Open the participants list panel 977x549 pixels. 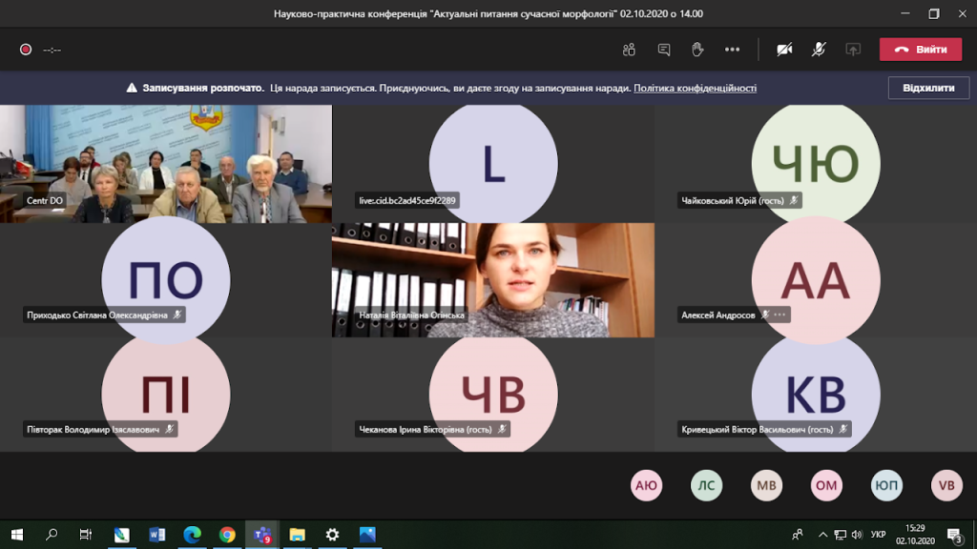pyautogui.click(x=629, y=50)
